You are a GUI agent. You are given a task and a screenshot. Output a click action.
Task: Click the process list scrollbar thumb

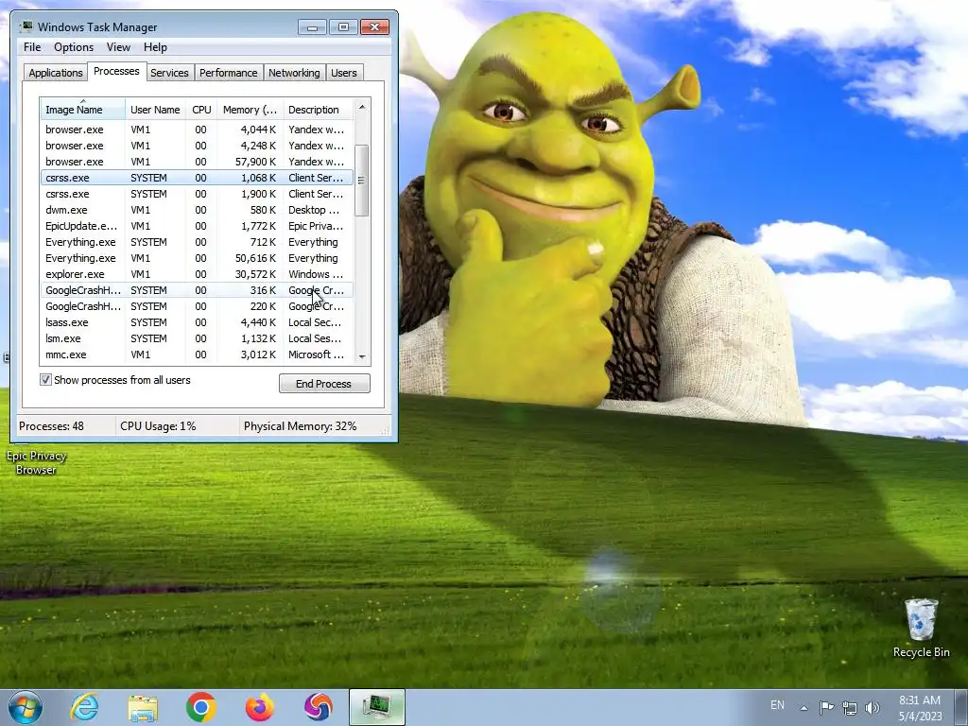point(362,181)
